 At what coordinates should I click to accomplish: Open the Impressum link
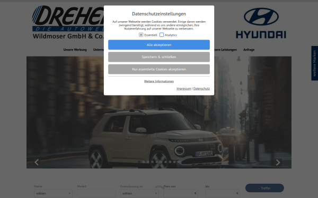184,89
